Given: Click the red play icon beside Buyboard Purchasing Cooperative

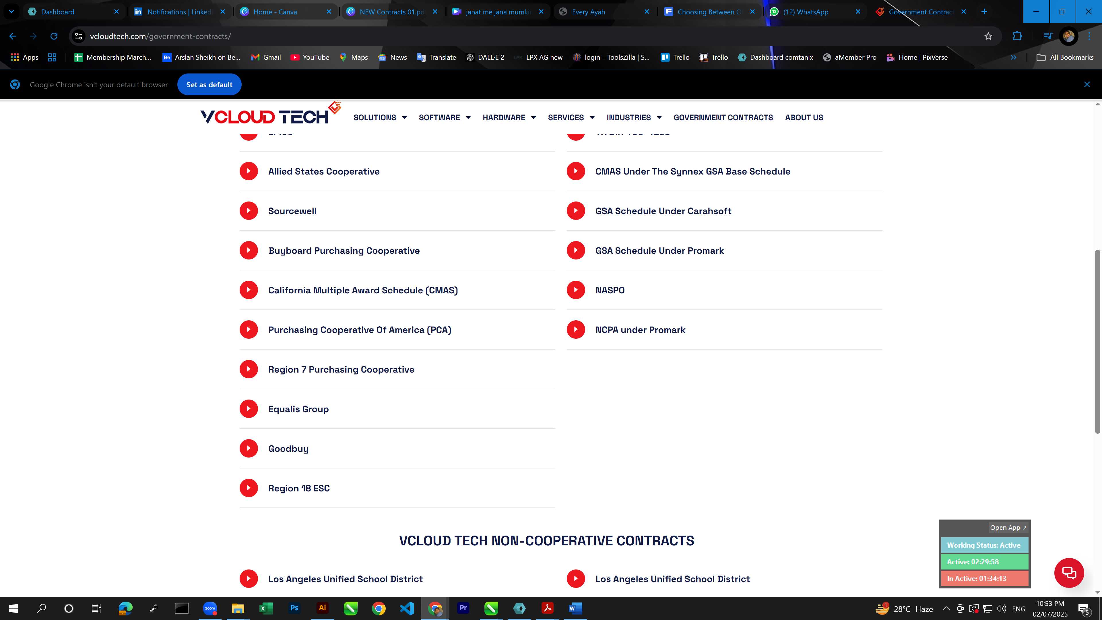Looking at the screenshot, I should click(x=249, y=250).
